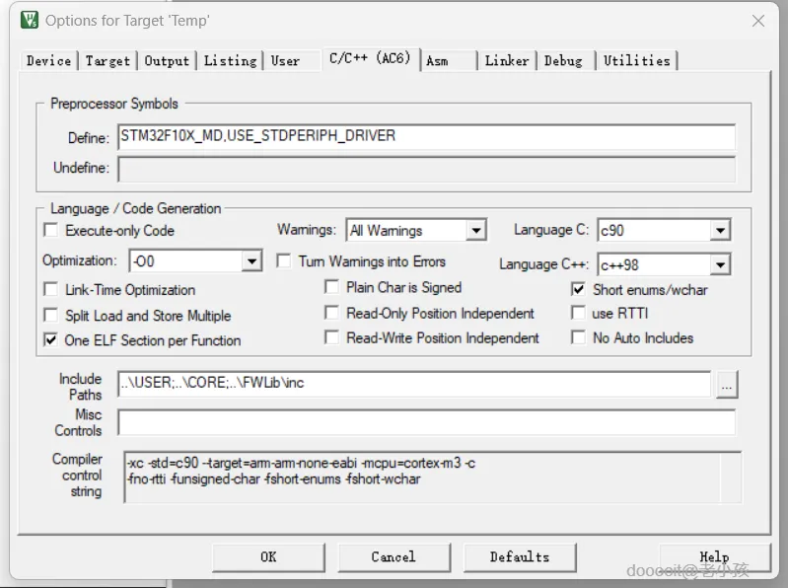Switch to the Device tab
This screenshot has height=588, width=788.
(48, 61)
